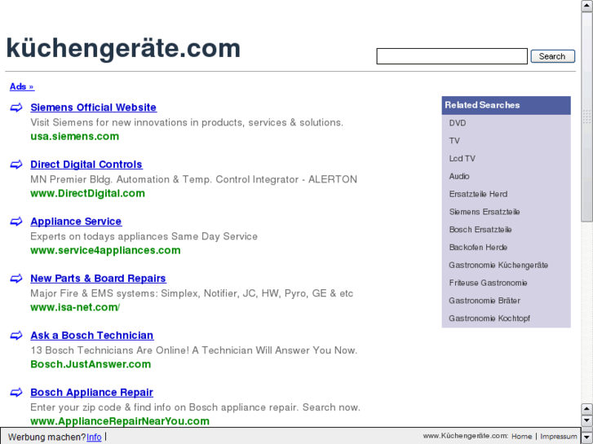Visit usa.siemens.com green URL
The image size is (593, 444).
[x=75, y=136]
